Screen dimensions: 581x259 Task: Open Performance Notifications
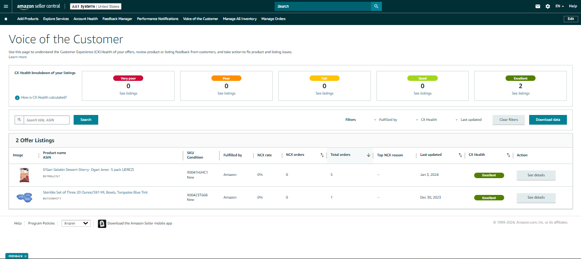point(158,19)
